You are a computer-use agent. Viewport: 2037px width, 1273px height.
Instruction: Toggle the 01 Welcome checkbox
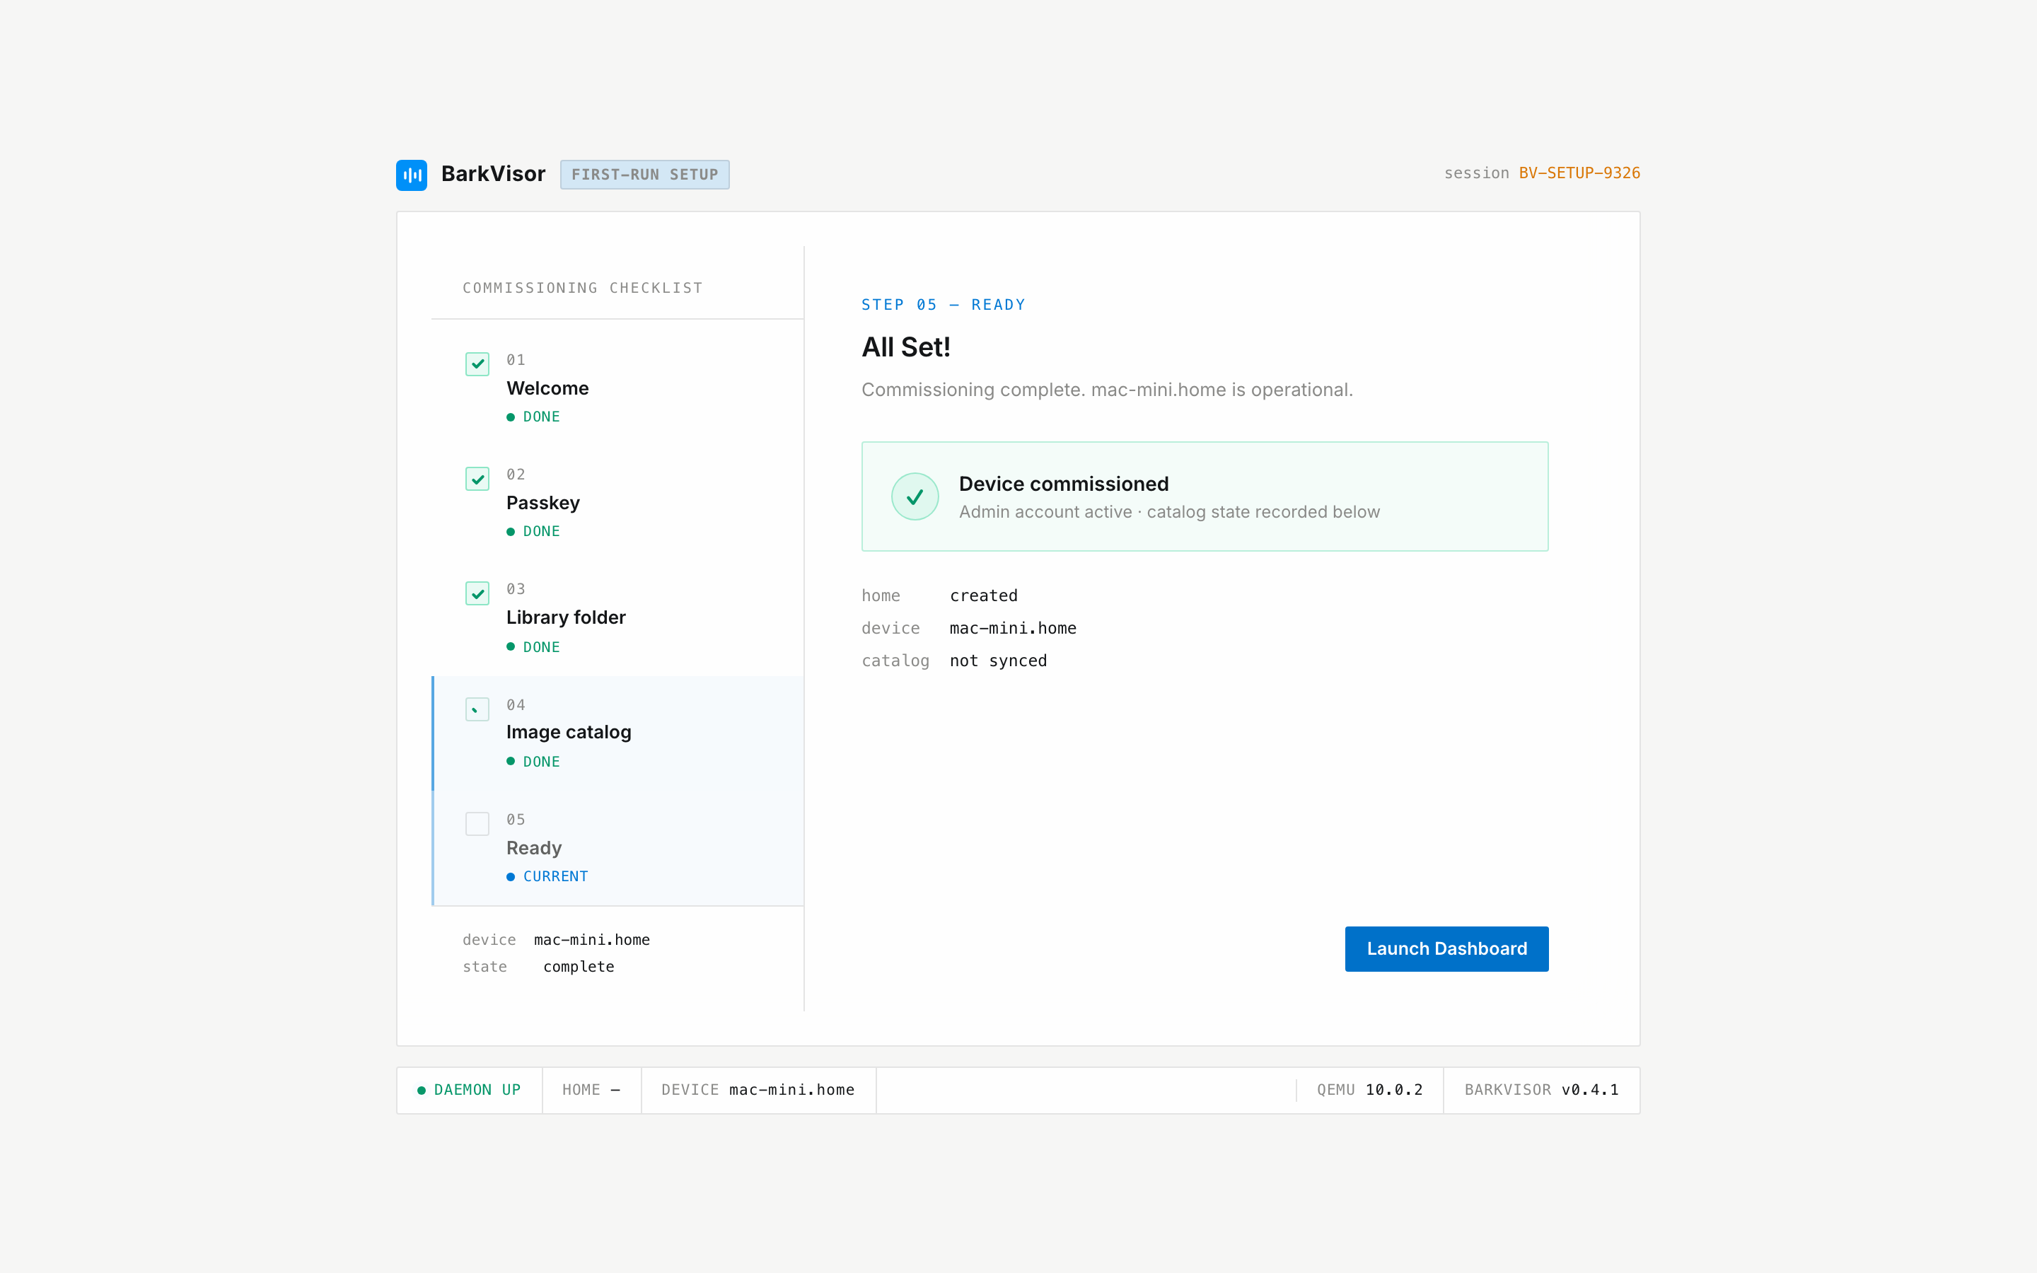477,364
